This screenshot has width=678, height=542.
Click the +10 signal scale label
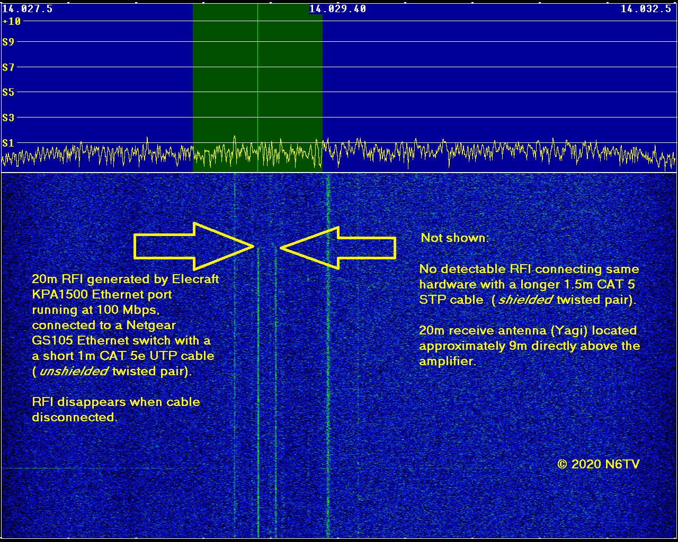click(x=12, y=22)
